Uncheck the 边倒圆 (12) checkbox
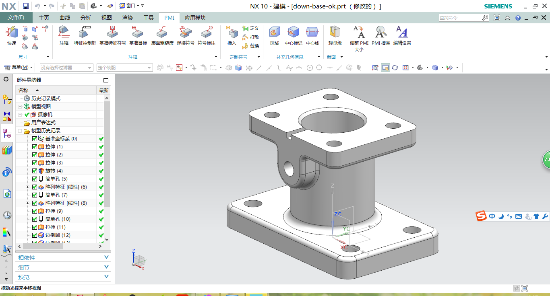This screenshot has width=550, height=296. coord(35,235)
